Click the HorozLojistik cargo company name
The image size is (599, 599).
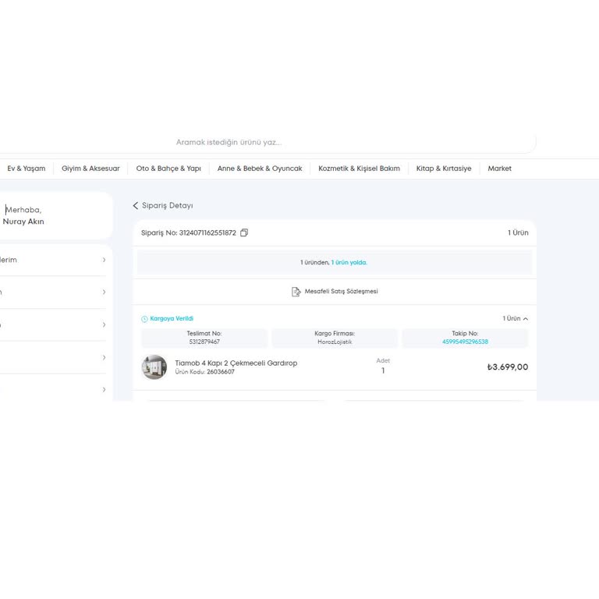coord(335,342)
